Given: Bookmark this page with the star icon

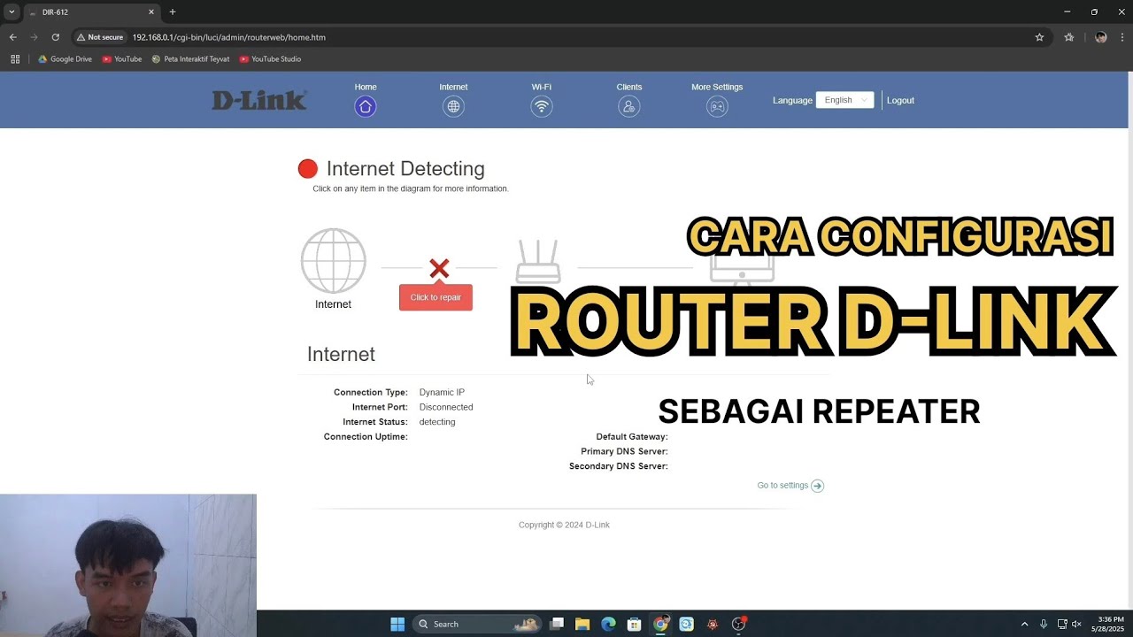Looking at the screenshot, I should tap(1039, 37).
